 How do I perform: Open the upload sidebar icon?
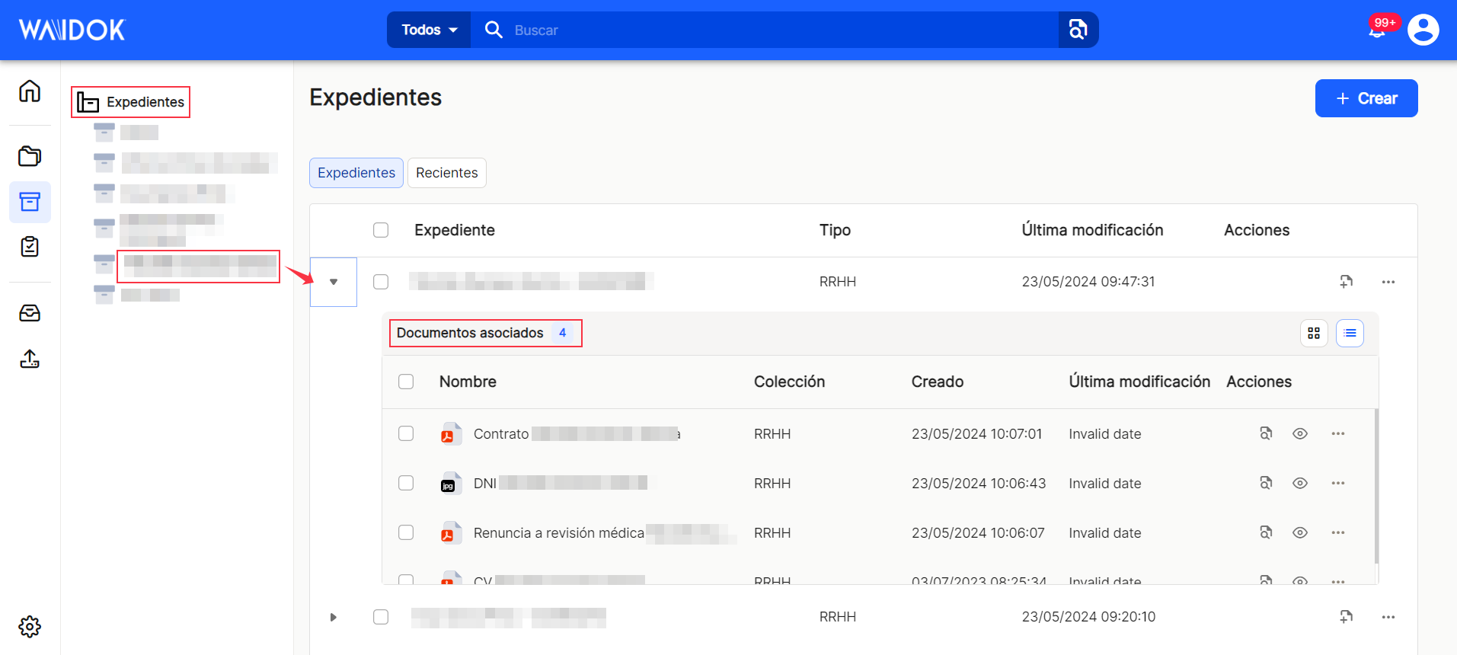coord(30,359)
